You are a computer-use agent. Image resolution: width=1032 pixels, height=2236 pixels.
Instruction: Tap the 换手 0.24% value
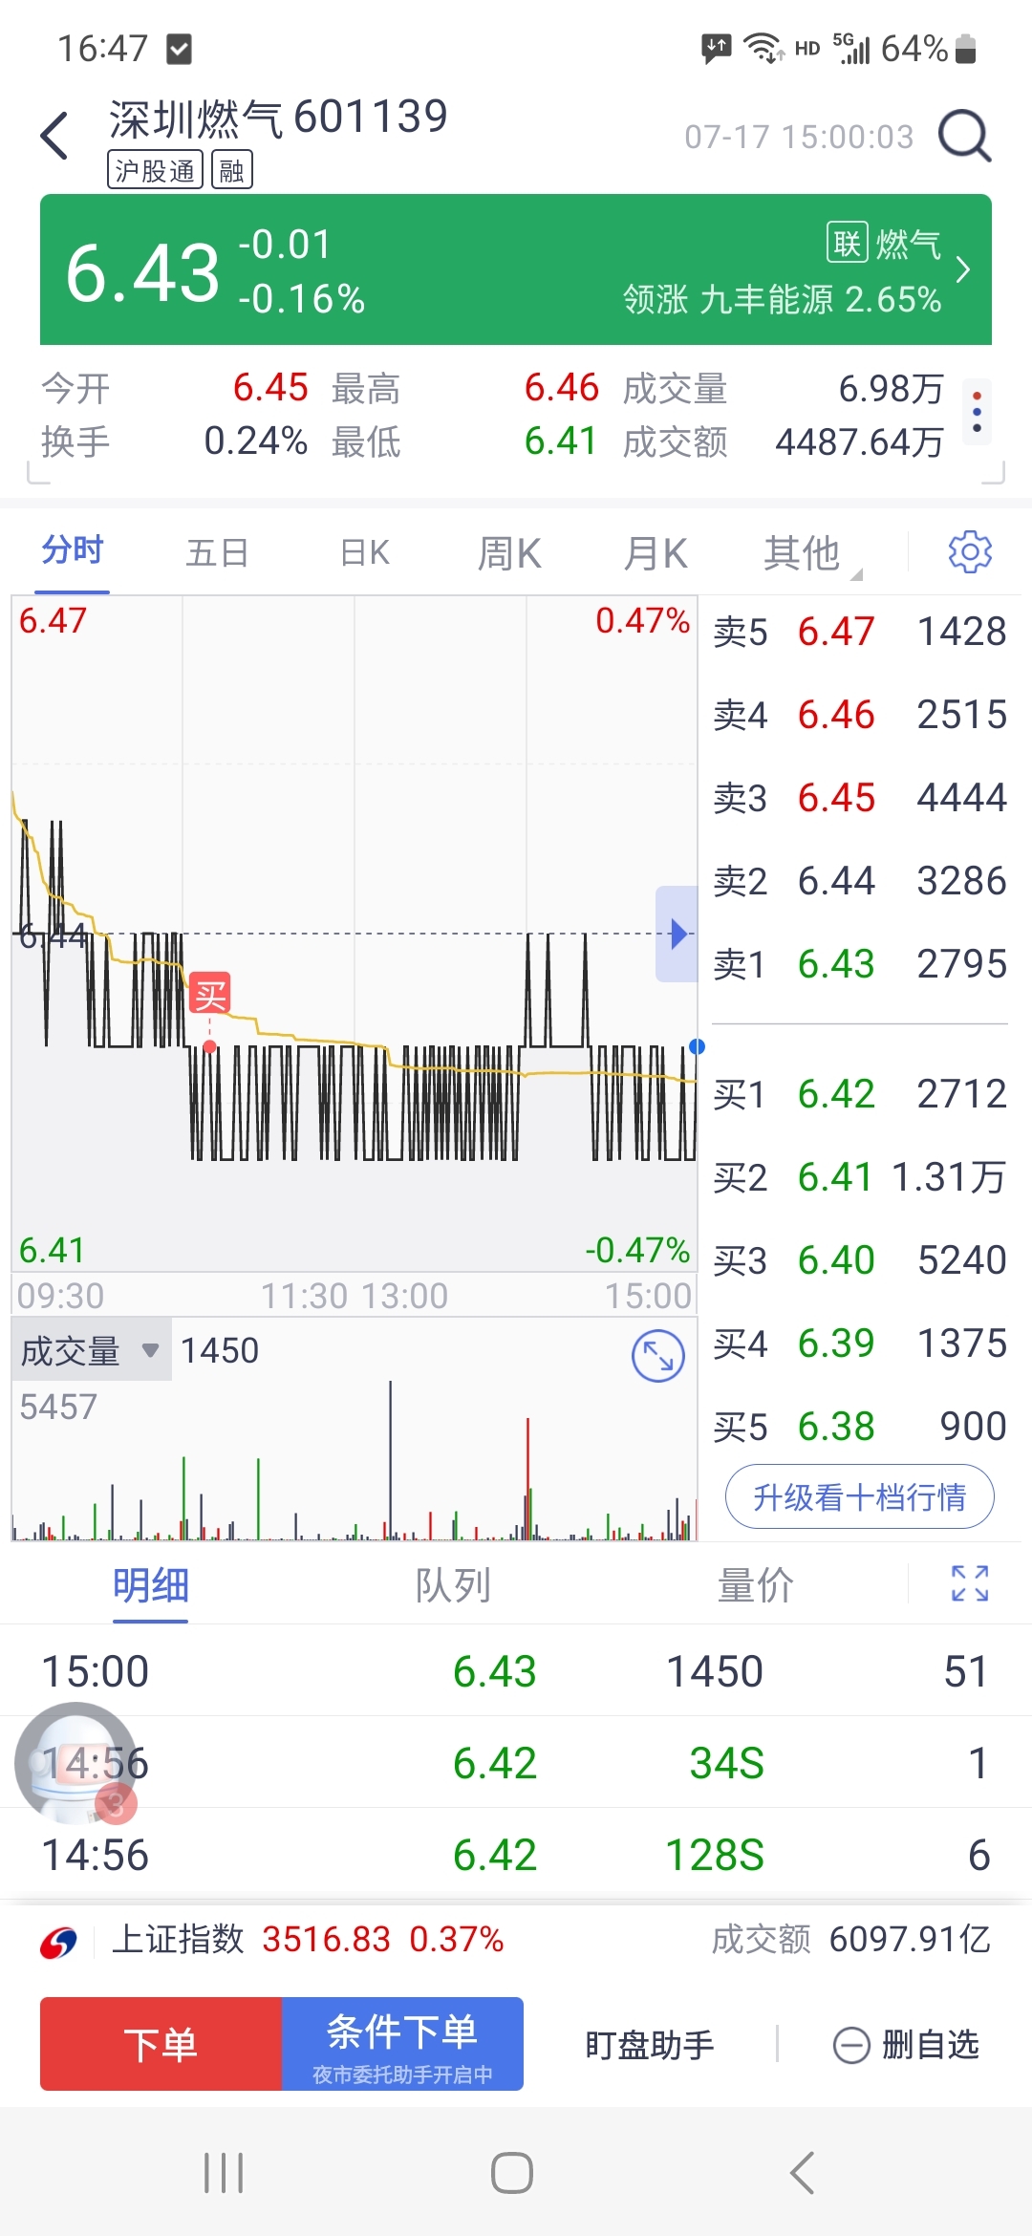pos(255,441)
